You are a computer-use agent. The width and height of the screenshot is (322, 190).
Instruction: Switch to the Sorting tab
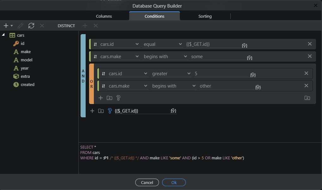tap(205, 16)
